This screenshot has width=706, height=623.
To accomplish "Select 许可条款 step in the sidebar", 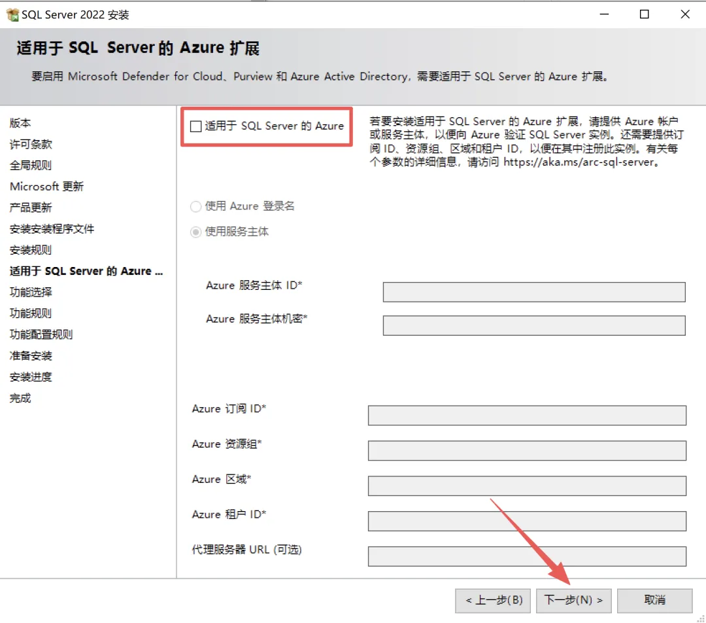I will point(31,144).
